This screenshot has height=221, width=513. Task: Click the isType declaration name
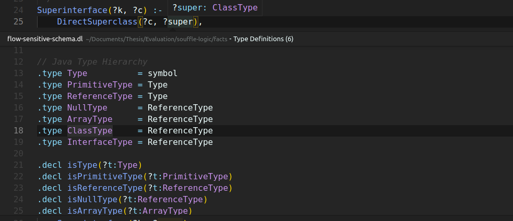[79, 165]
